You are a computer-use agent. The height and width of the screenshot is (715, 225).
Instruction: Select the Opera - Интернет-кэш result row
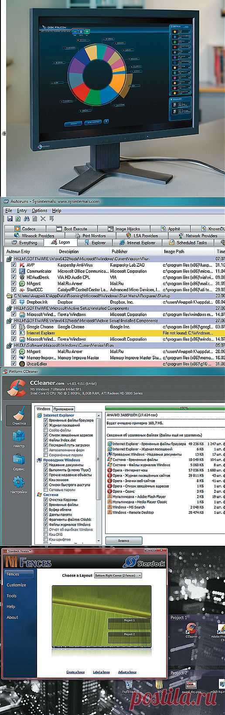pos(166,470)
